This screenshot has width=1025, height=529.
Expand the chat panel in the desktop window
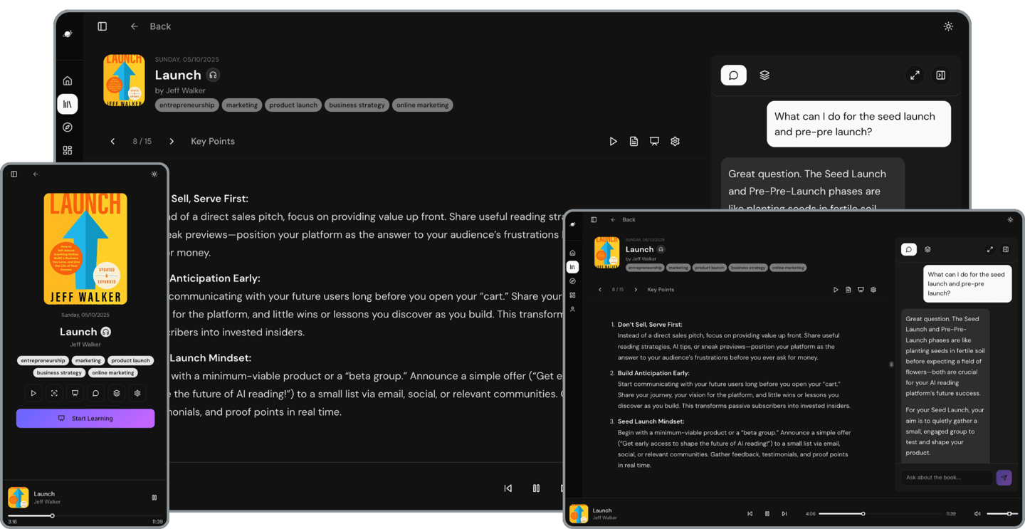point(915,75)
